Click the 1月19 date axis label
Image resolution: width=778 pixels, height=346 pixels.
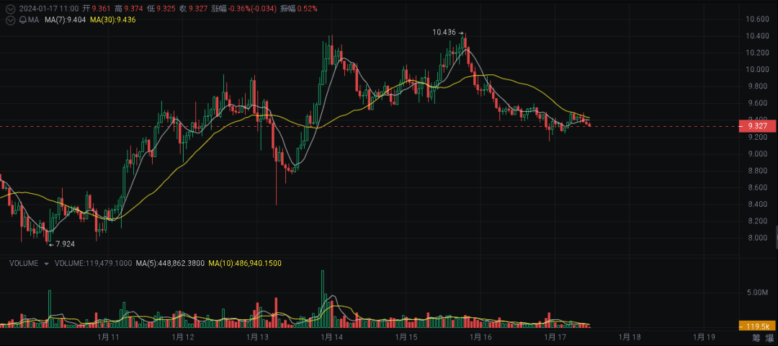[x=703, y=338]
